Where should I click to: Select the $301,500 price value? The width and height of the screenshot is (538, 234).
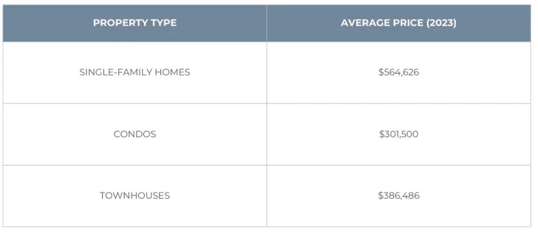[399, 134]
